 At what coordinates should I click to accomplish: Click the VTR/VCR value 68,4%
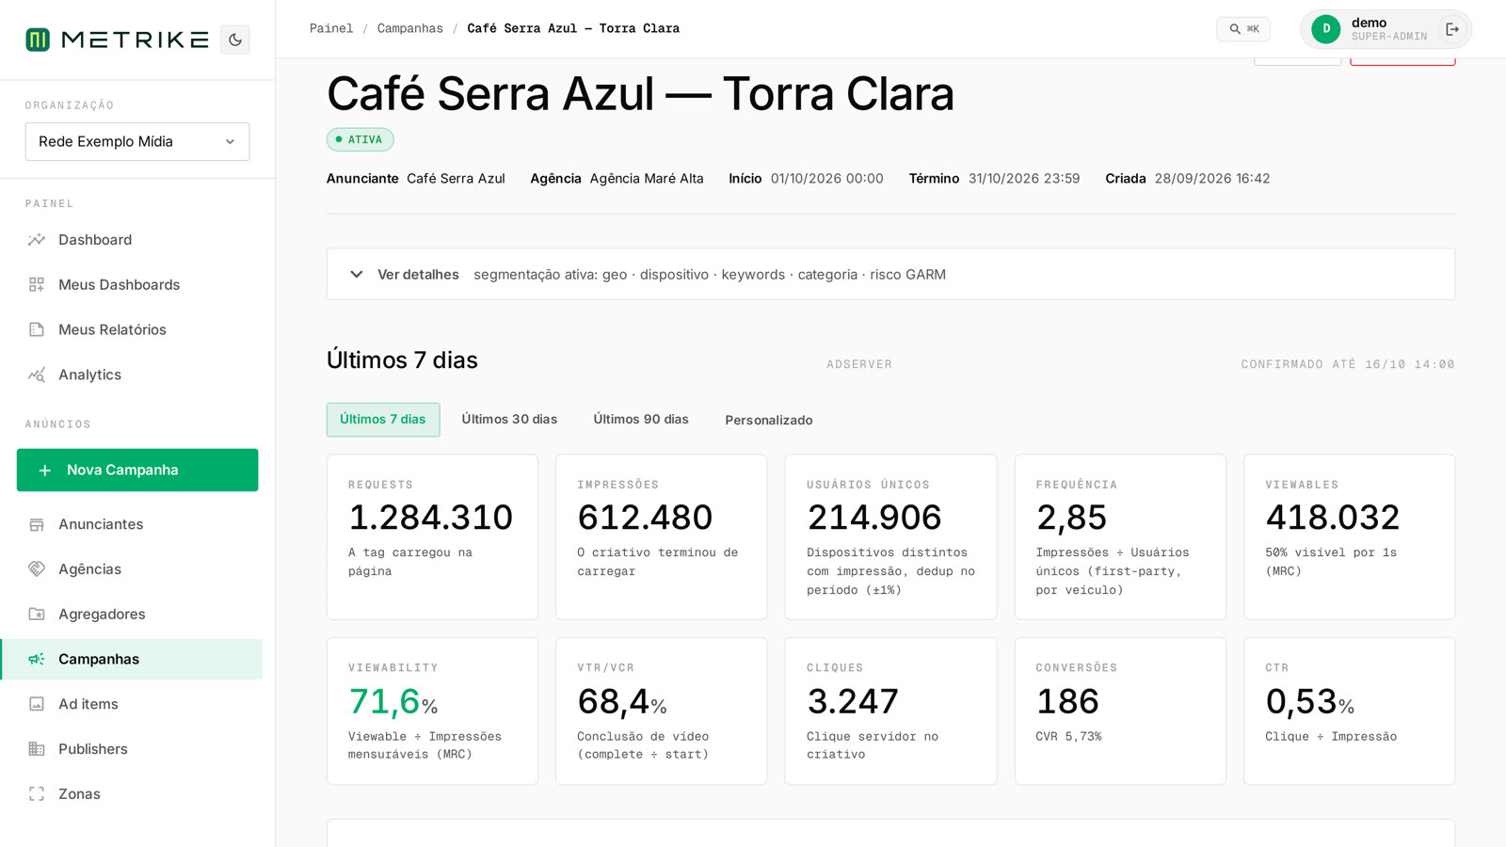622,702
